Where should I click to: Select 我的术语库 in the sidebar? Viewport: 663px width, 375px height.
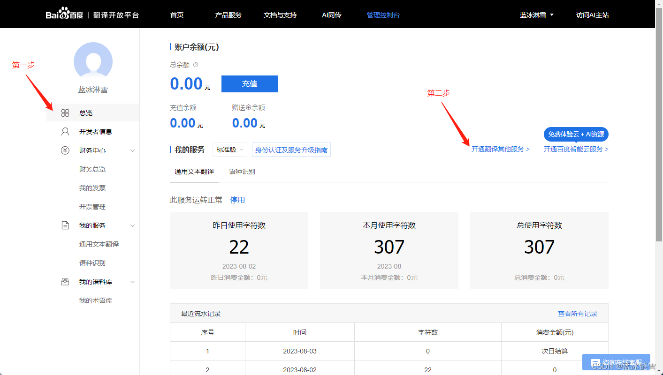coord(96,300)
